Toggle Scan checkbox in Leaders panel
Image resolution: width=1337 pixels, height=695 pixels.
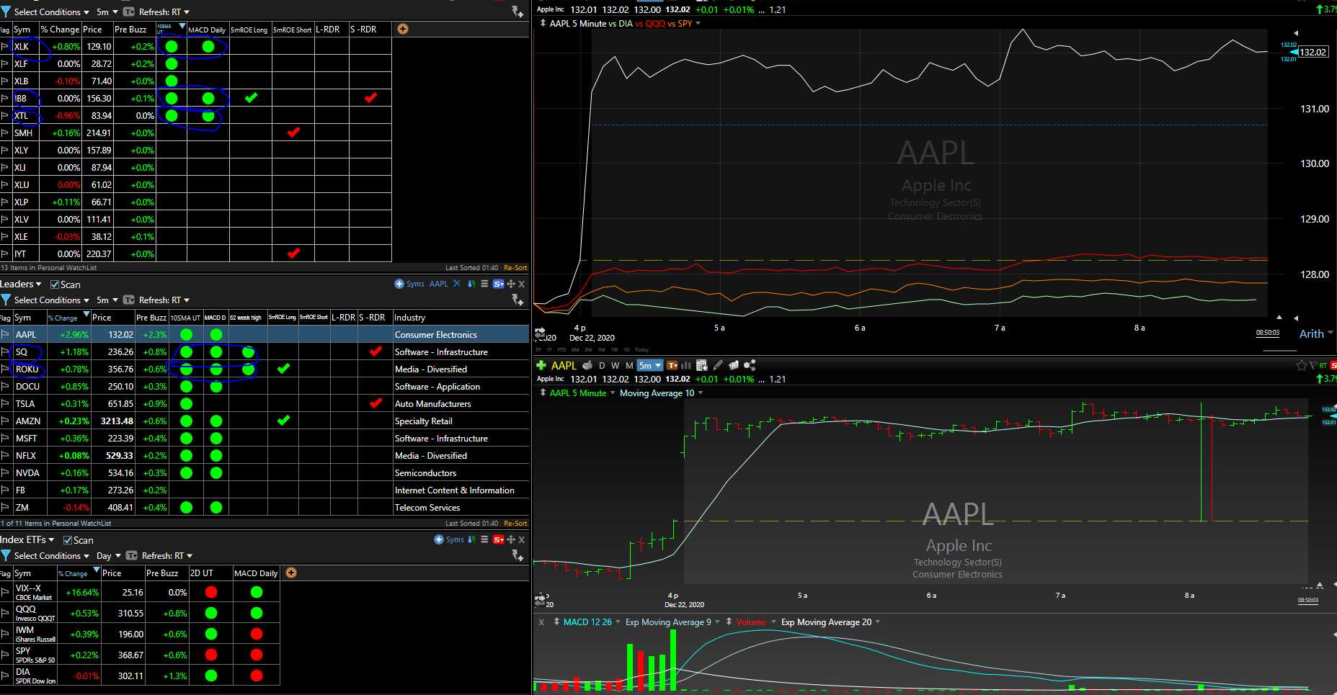point(55,284)
